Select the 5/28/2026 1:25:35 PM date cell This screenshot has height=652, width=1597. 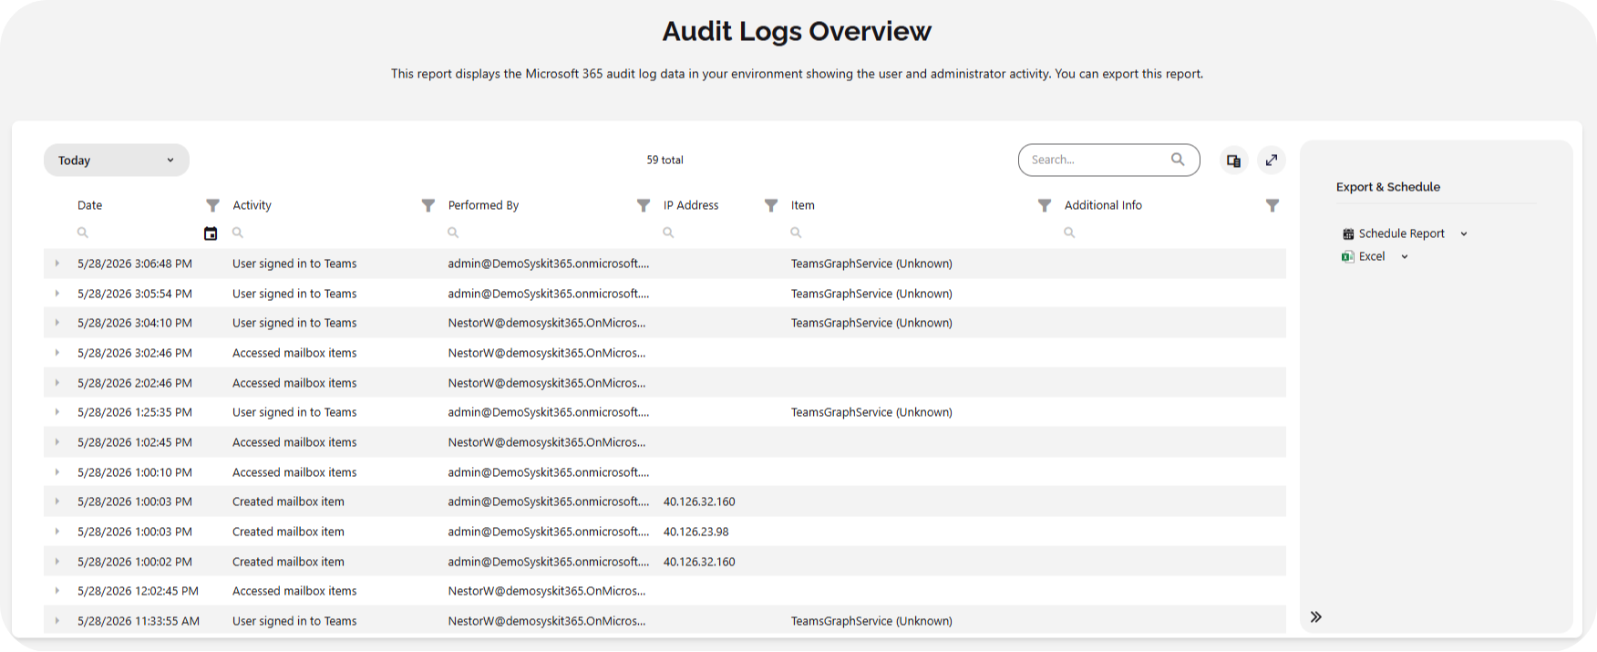tap(135, 412)
